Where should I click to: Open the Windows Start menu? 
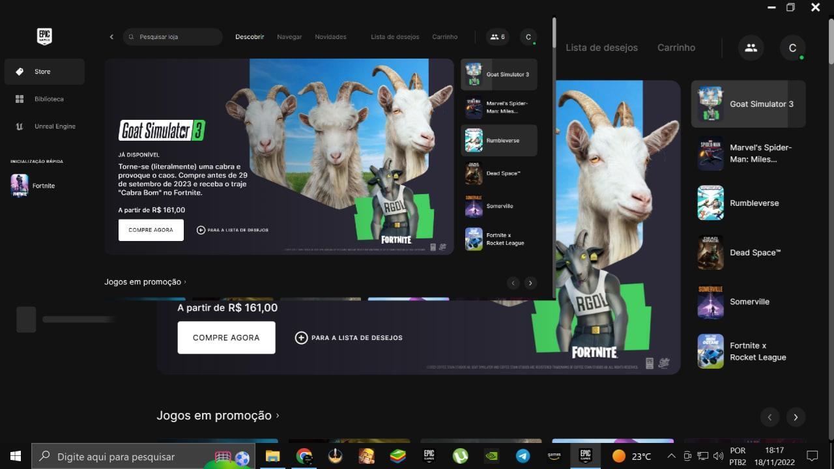(x=16, y=456)
